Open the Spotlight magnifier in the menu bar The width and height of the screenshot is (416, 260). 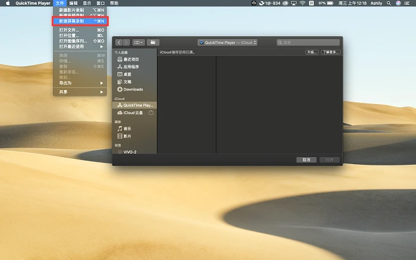pyautogui.click(x=389, y=3)
